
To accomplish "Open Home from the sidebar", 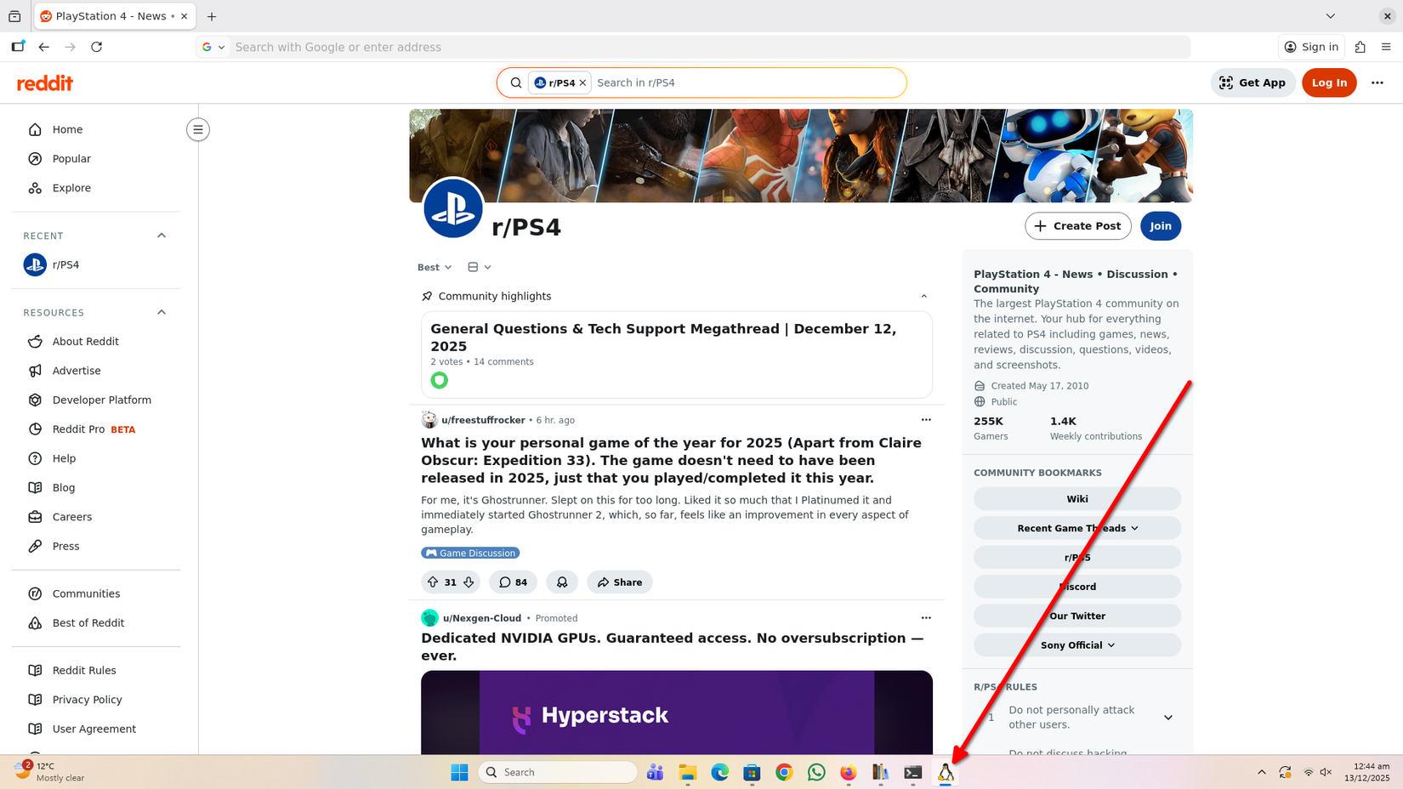I will point(66,129).
